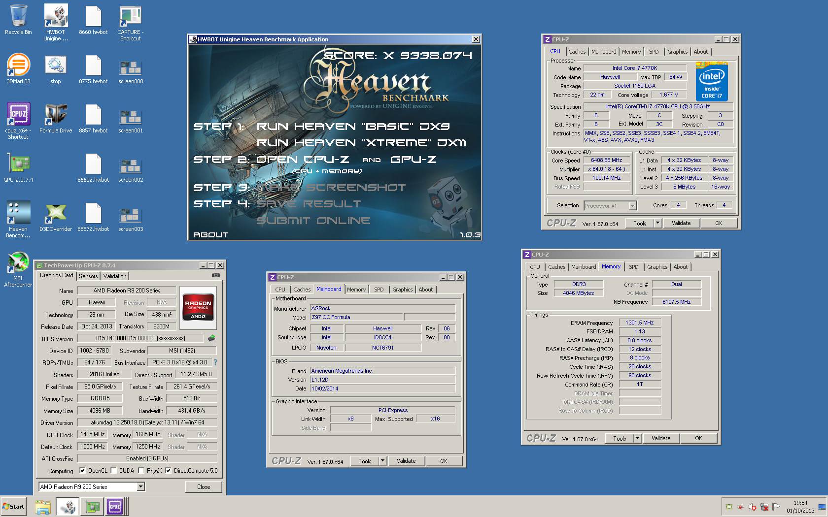
Task: Open the CAPTURE shortcut icon
Action: point(131,22)
